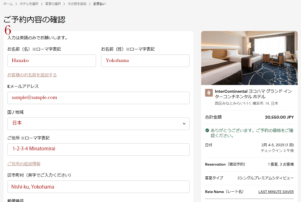Screen dimensions: 301x202
Task: Click the last name field containing Yokohama
Action: [x=145, y=61]
